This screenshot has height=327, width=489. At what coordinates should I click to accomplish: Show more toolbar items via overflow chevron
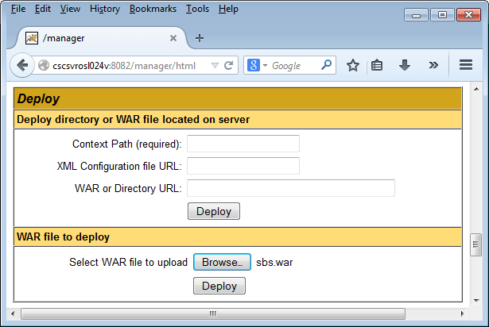point(433,66)
